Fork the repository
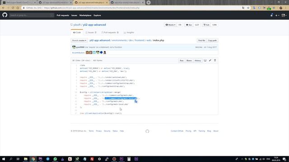This screenshot has height=162, width=289. tap(206, 25)
